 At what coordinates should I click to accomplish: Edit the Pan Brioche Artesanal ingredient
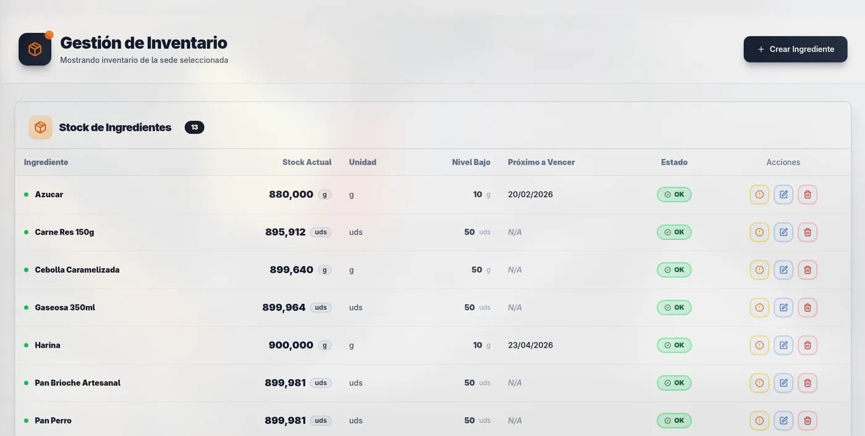(x=783, y=383)
